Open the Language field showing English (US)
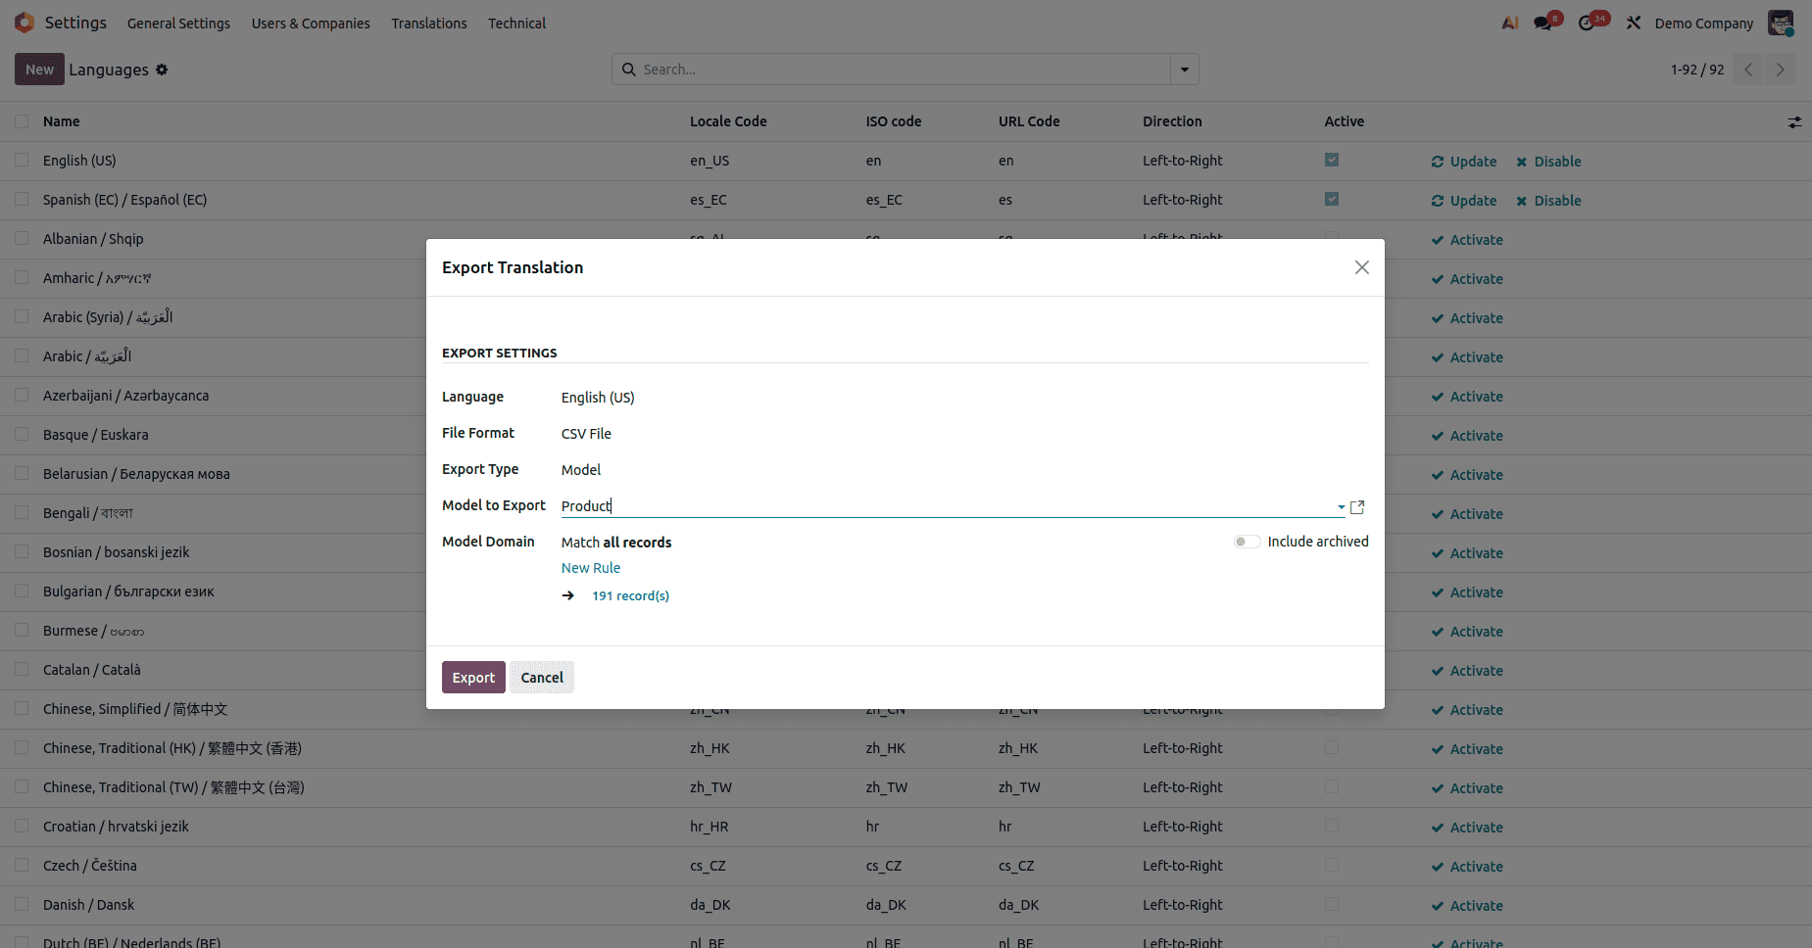 click(x=598, y=398)
